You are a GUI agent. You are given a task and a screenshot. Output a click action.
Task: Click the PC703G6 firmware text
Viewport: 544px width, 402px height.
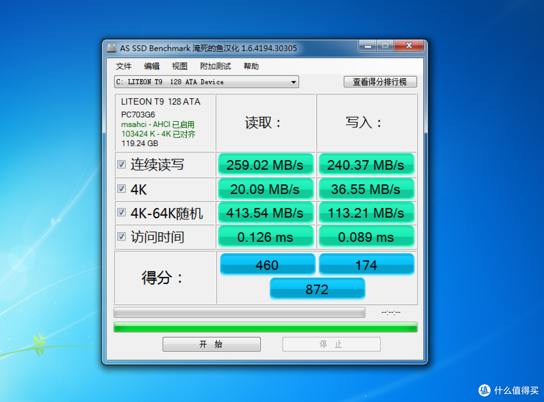pyautogui.click(x=138, y=114)
